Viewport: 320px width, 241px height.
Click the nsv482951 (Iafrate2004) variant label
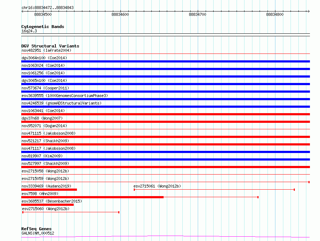coord(46,50)
